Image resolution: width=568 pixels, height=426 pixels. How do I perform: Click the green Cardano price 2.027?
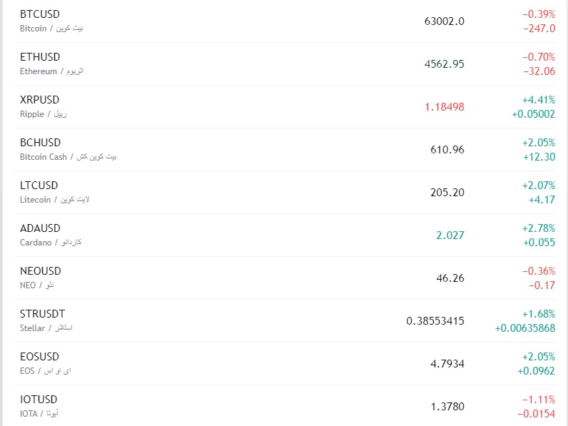pos(450,235)
